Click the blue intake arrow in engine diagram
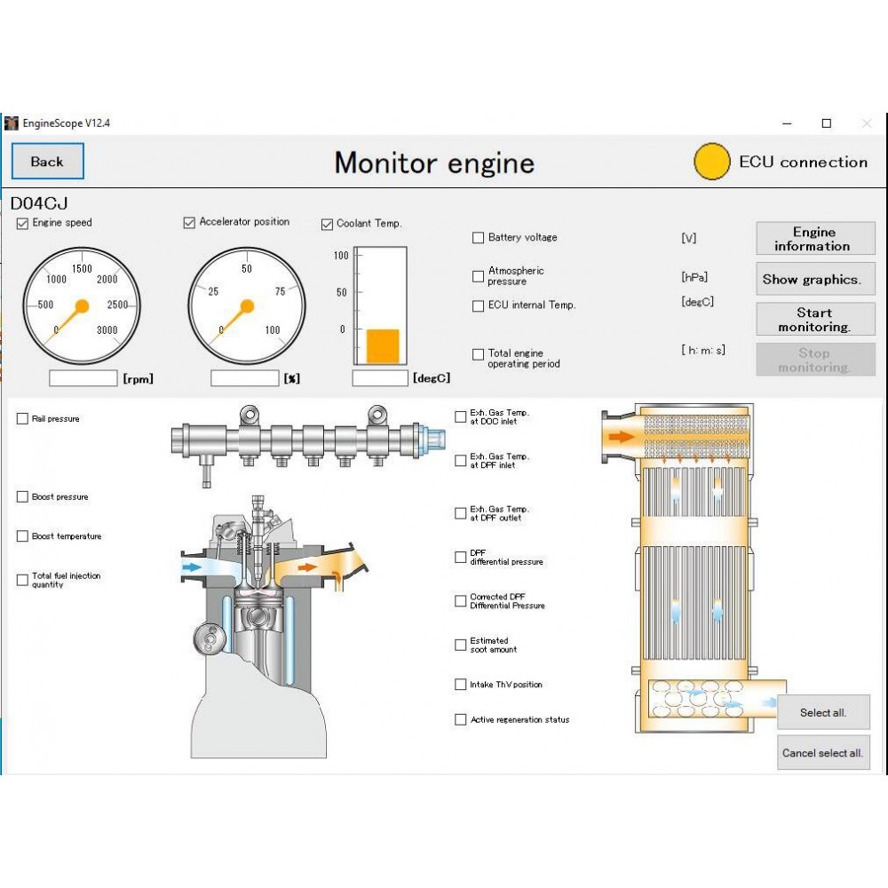The width and height of the screenshot is (888, 888). [x=192, y=567]
